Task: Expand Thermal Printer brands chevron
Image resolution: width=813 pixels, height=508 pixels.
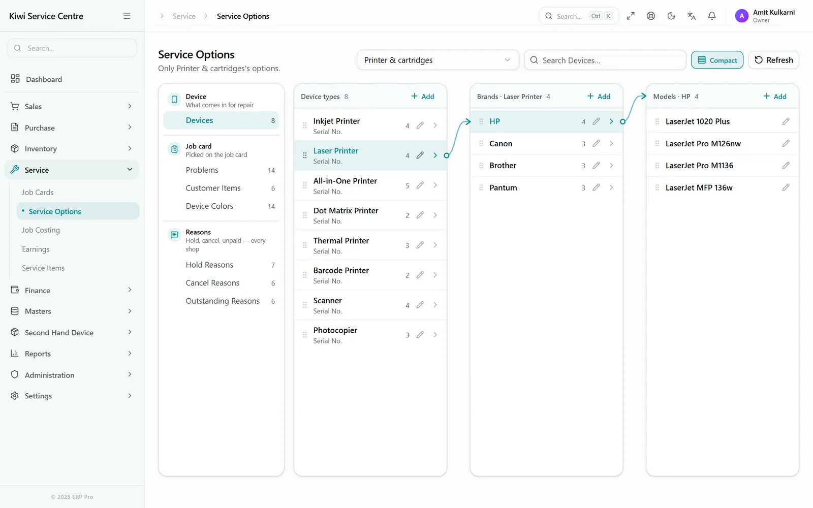Action: point(435,245)
